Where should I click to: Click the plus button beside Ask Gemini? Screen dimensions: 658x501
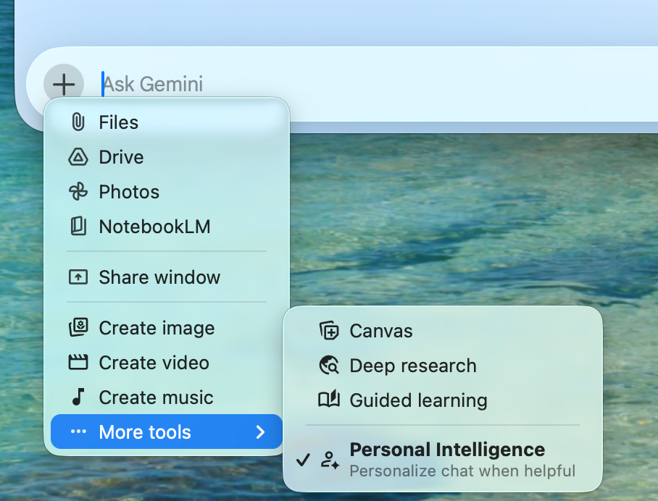tap(64, 84)
